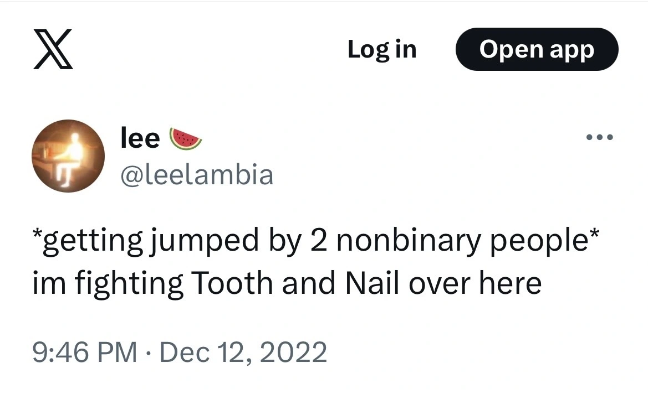
Task: Select the X app icon at top left
Action: pyautogui.click(x=53, y=49)
